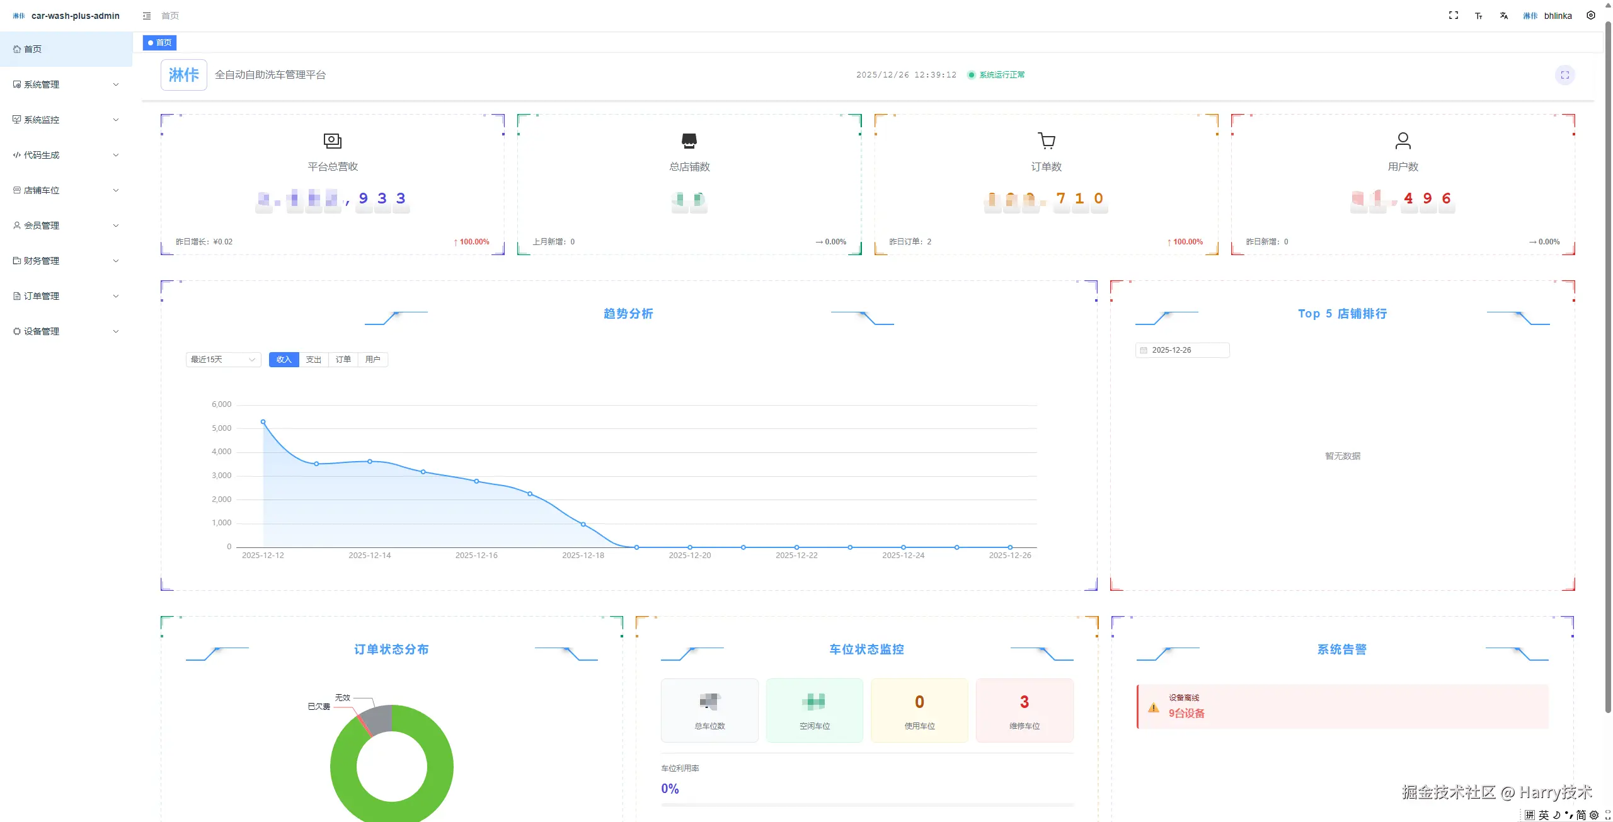Open the language translation icon

tap(1504, 16)
